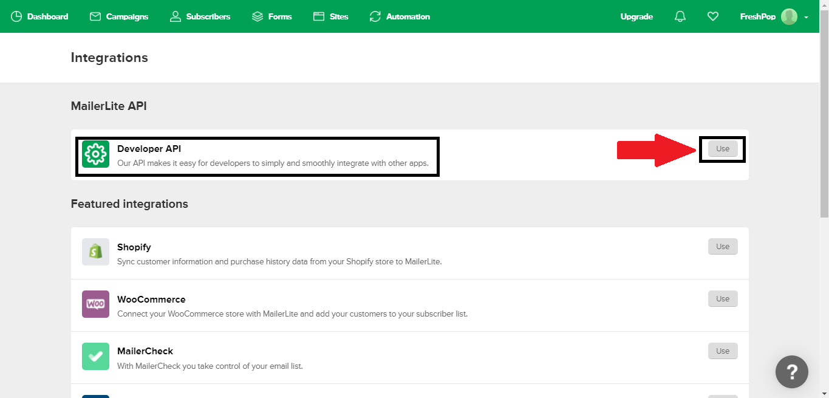
Task: Click the Upgrade link
Action: pyautogui.click(x=636, y=16)
